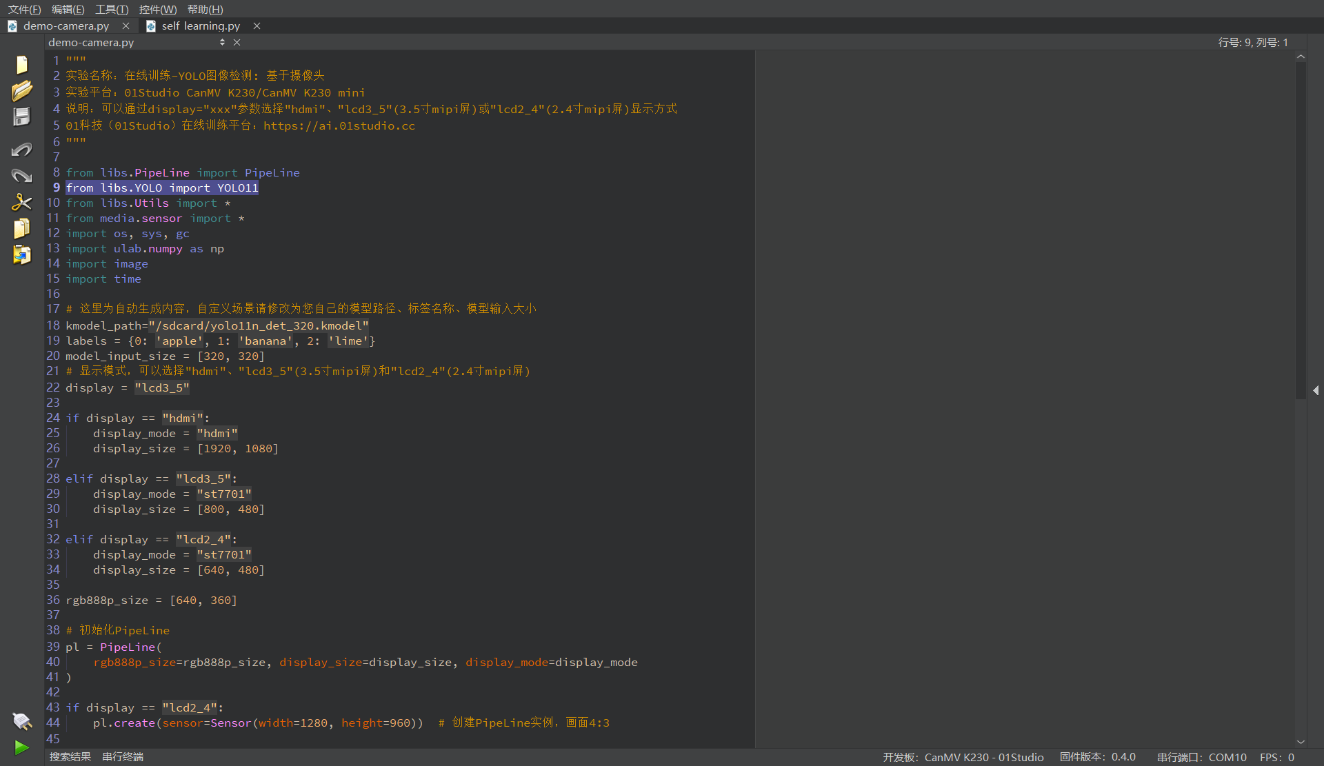Run script with green play button

click(21, 747)
